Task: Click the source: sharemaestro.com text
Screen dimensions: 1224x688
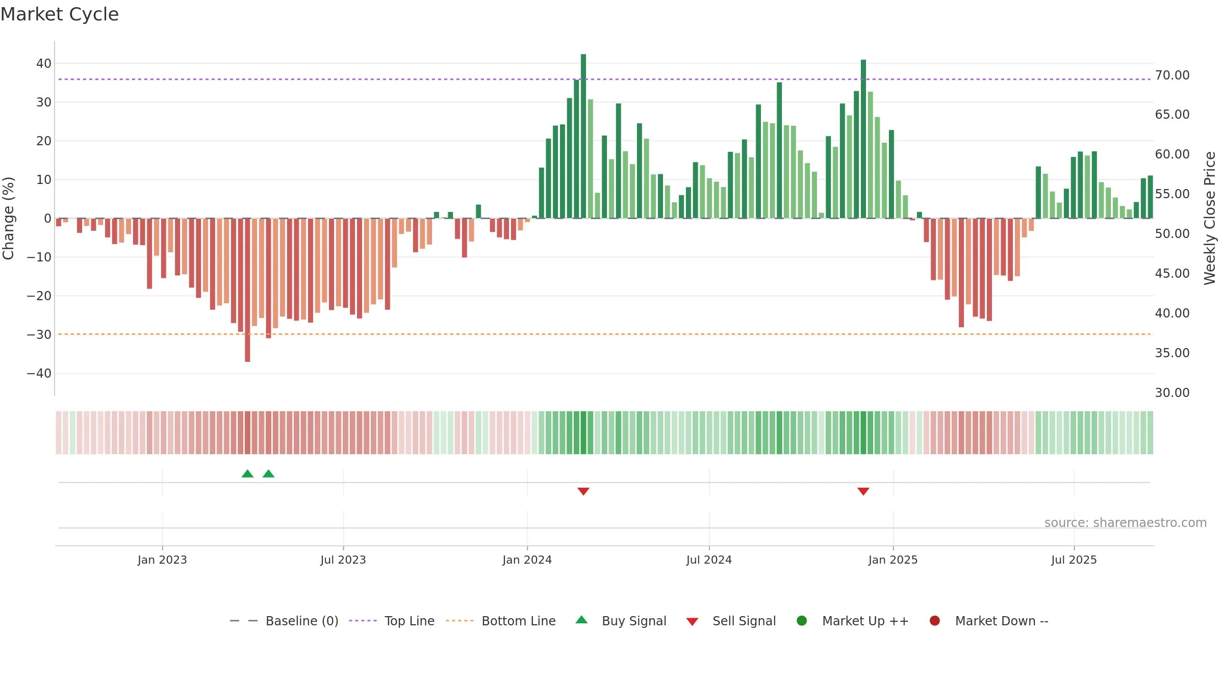Action: pos(1126,523)
